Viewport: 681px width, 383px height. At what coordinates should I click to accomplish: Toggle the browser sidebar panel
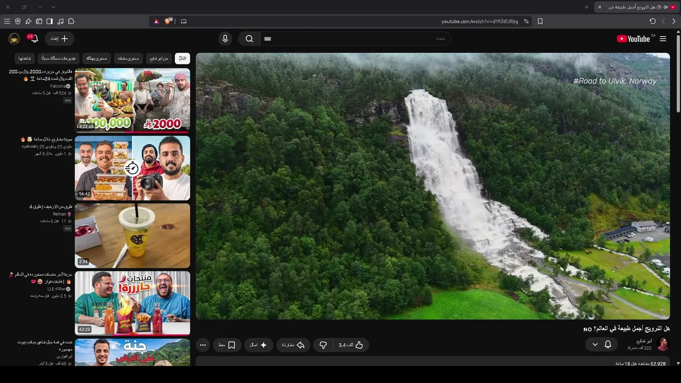(x=49, y=21)
